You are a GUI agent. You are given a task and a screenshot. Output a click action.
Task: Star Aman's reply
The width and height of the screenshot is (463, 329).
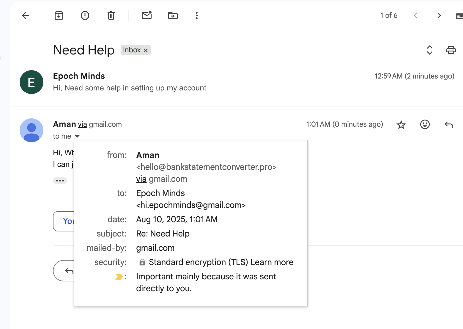click(401, 125)
